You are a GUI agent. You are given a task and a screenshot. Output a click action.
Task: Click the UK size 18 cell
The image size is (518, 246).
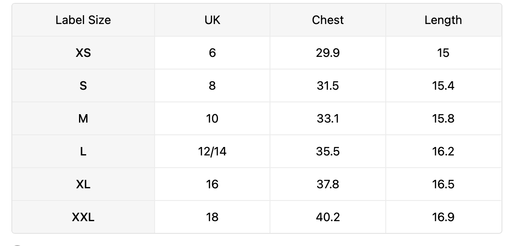coord(212,217)
